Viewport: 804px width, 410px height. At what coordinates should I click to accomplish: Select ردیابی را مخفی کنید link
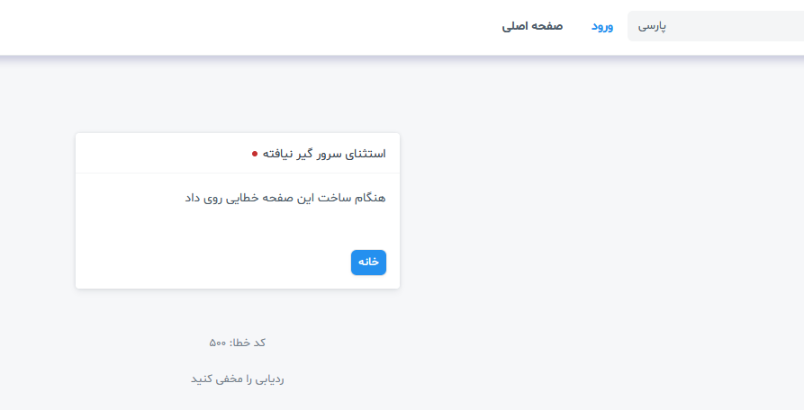pos(238,379)
